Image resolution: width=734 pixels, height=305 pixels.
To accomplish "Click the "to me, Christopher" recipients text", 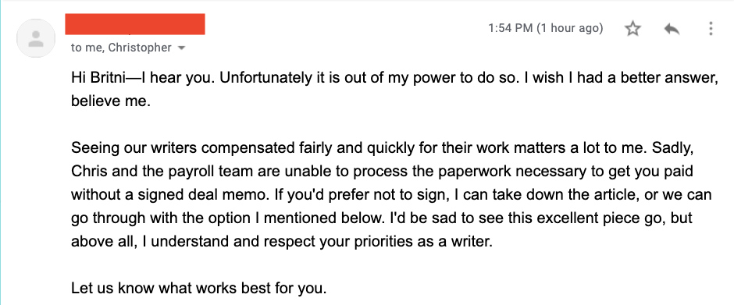I will coord(121,48).
